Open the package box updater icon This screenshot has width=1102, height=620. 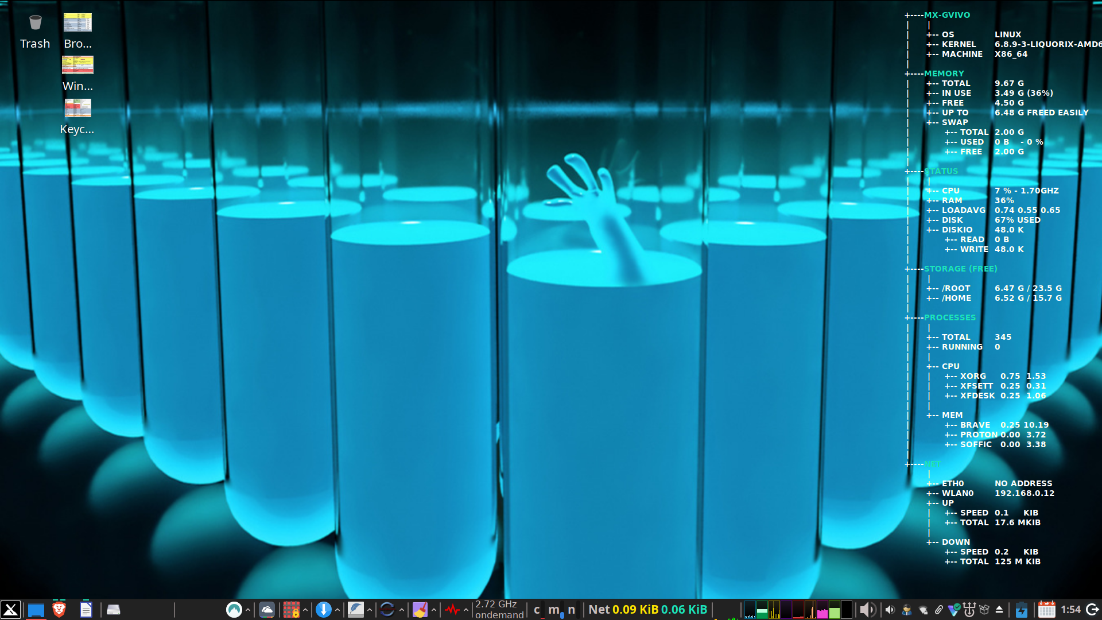pos(984,610)
